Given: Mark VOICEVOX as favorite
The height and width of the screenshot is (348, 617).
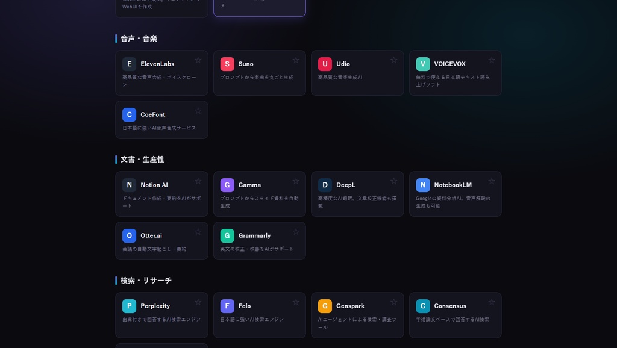Looking at the screenshot, I should (x=492, y=60).
